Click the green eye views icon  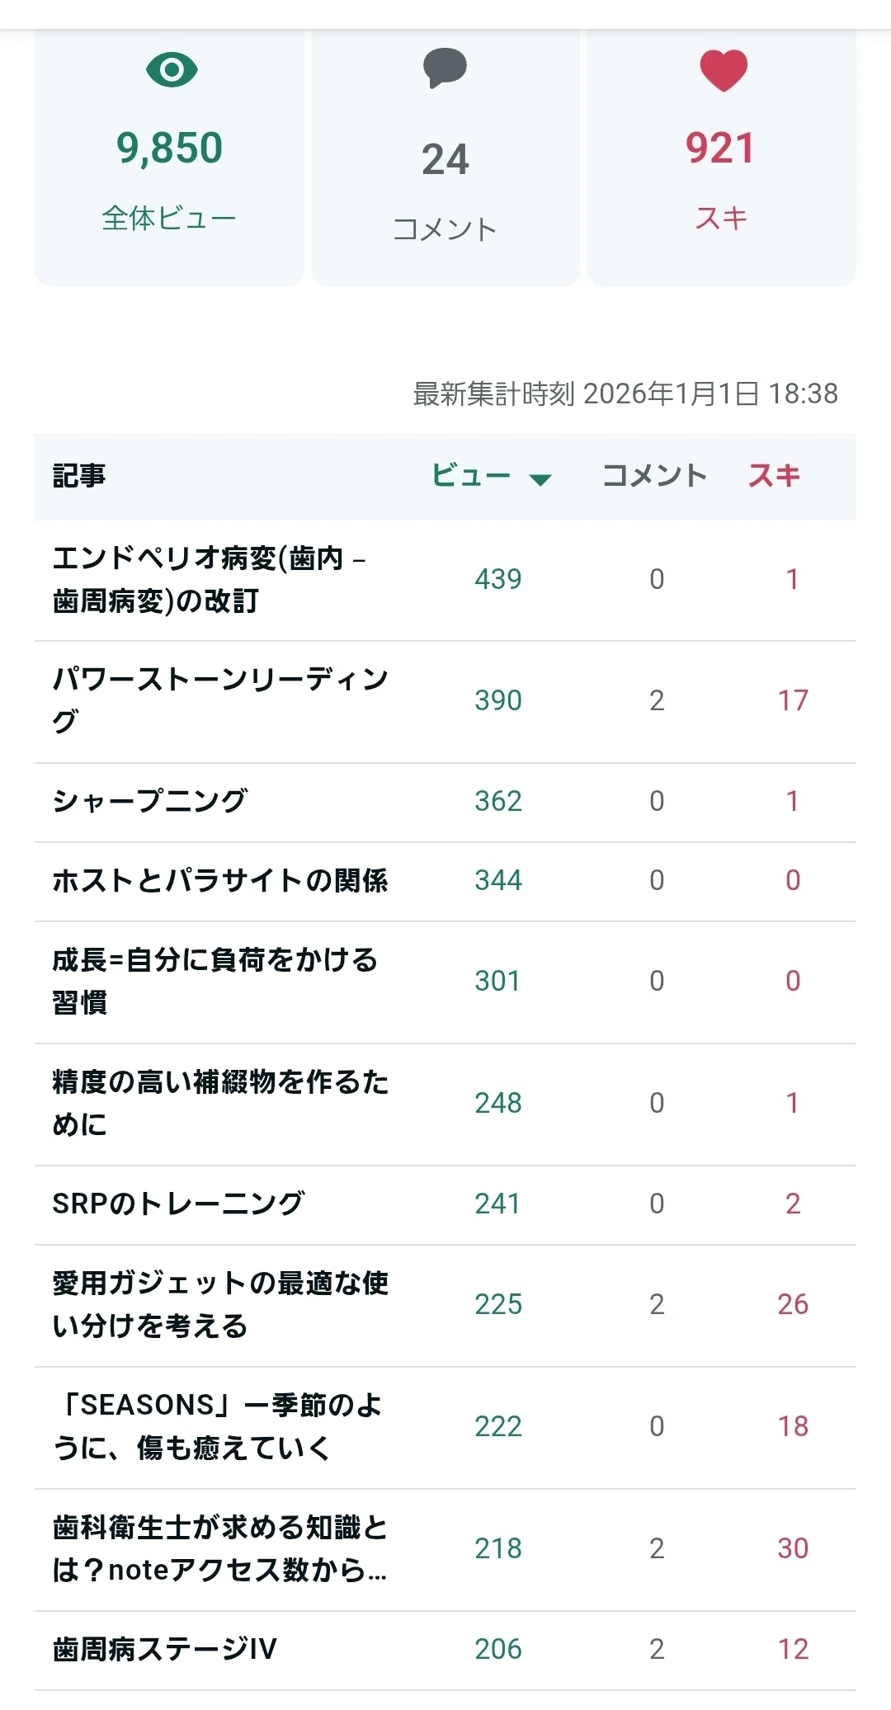point(172,70)
